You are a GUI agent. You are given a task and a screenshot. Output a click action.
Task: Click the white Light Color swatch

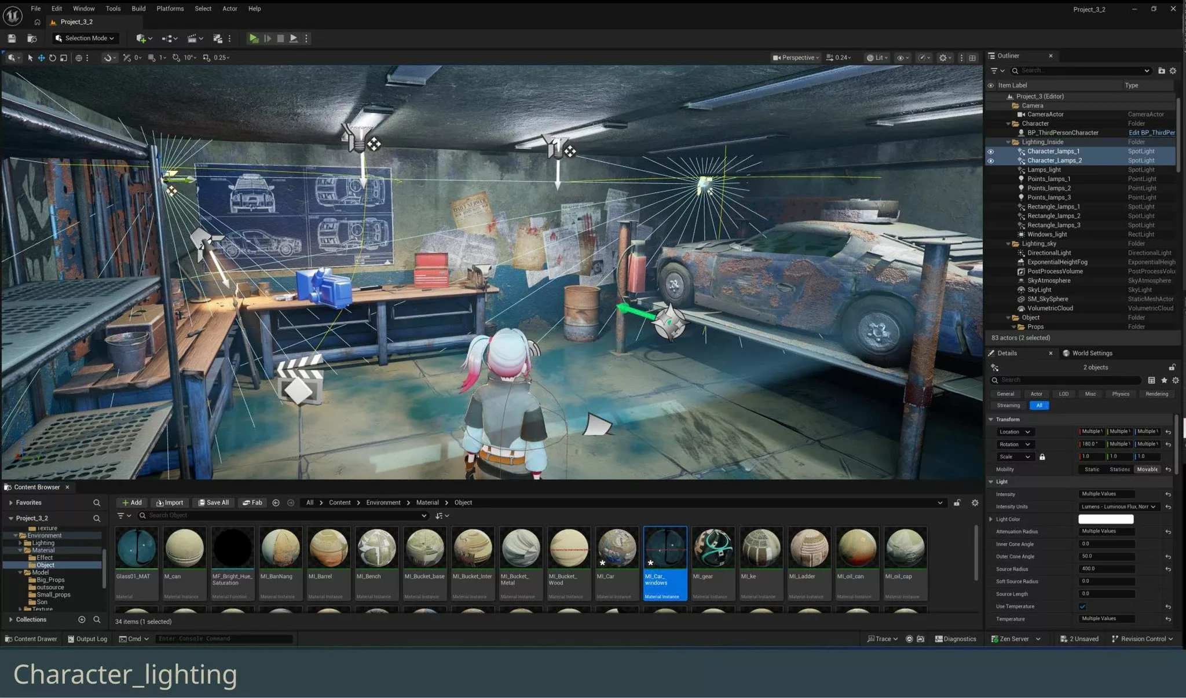pyautogui.click(x=1105, y=519)
